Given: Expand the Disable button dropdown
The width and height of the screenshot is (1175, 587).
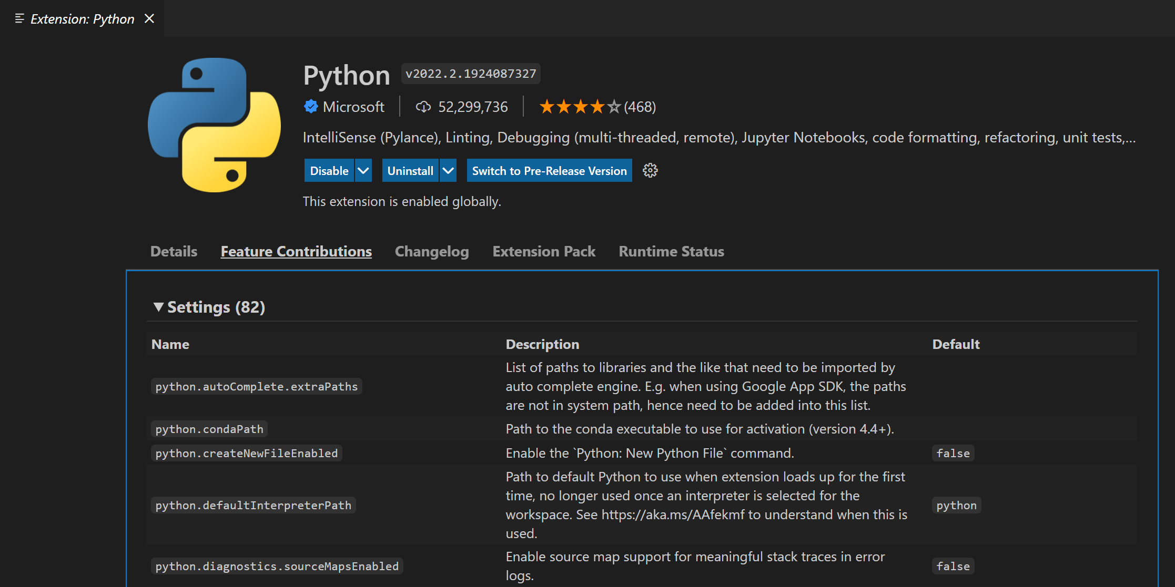Looking at the screenshot, I should click(362, 171).
